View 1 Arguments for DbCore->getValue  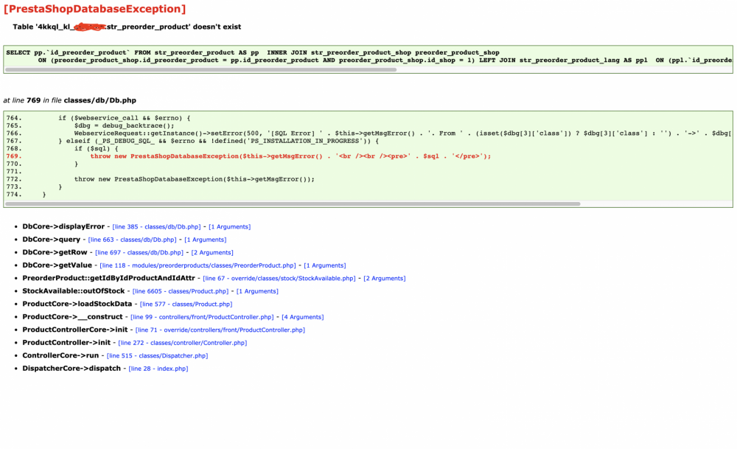(x=325, y=265)
